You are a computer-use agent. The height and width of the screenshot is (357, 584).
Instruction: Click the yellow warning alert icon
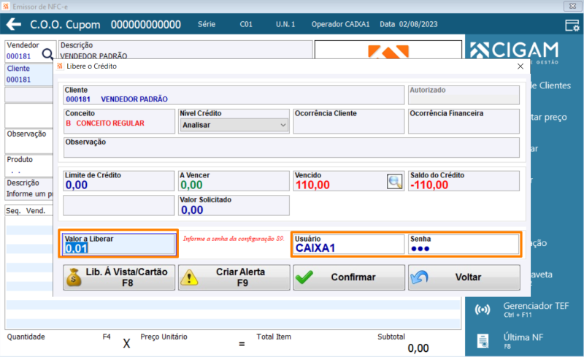pos(189,277)
